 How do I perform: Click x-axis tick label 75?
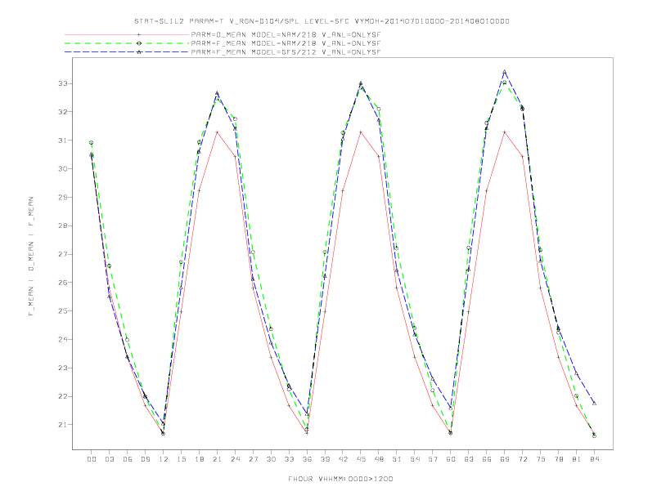541,459
